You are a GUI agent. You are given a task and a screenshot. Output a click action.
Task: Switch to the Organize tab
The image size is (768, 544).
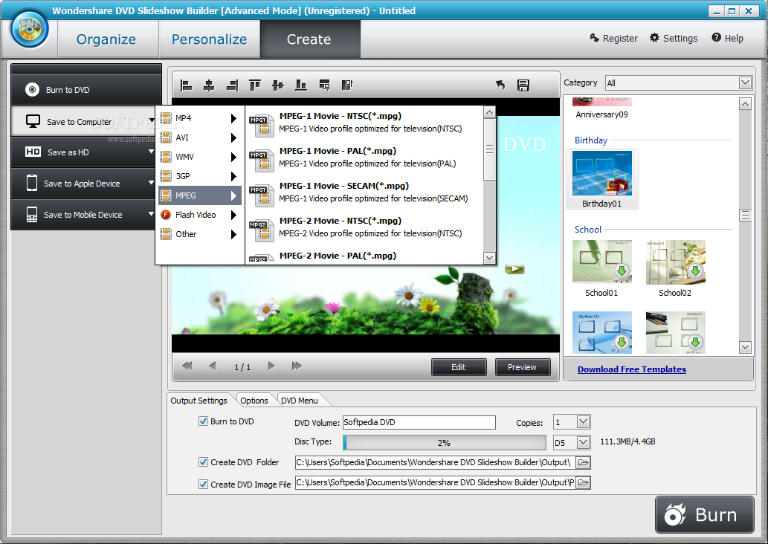106,39
